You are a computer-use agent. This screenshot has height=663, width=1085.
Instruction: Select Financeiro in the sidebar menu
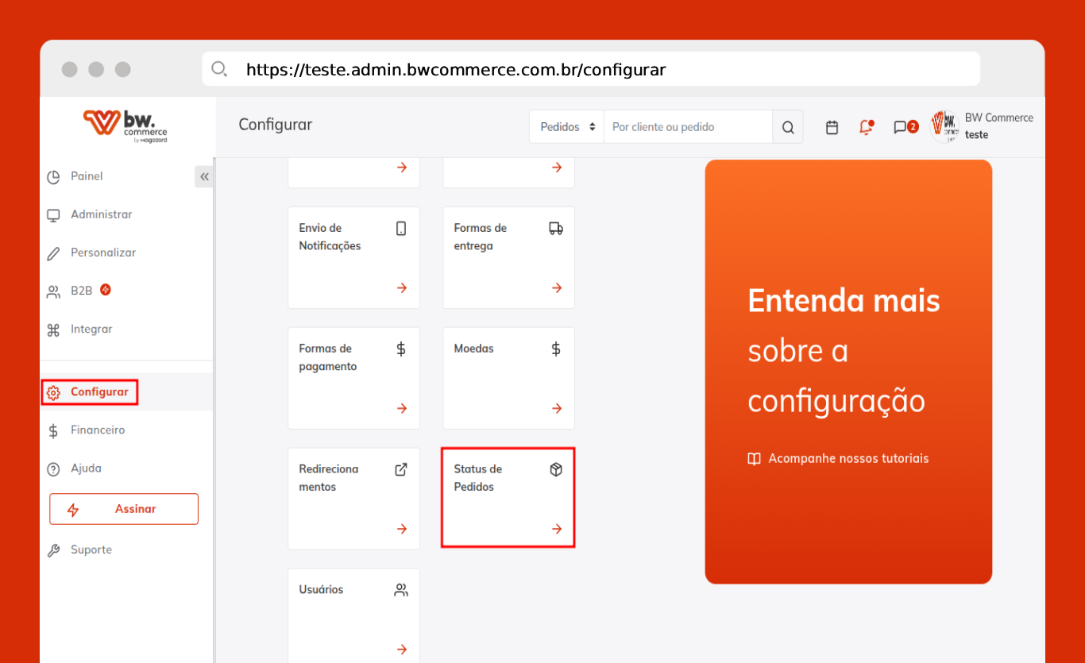pyautogui.click(x=97, y=430)
